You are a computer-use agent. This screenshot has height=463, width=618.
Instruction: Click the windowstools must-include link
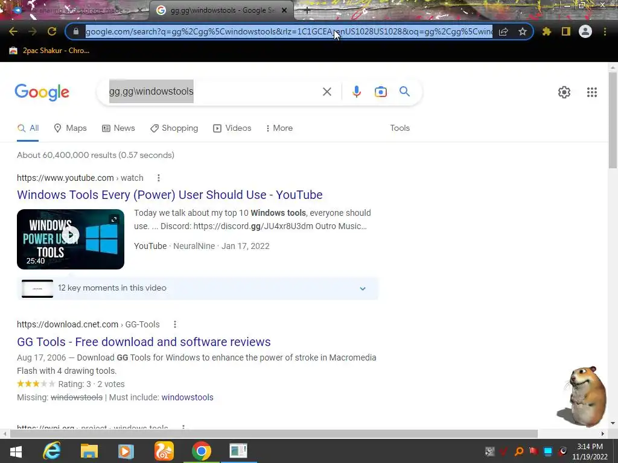point(187,397)
